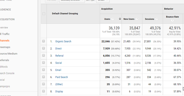Image resolution: width=184 pixels, height=96 pixels.
Task: Click the Sessions column header
Action: point(149,19)
